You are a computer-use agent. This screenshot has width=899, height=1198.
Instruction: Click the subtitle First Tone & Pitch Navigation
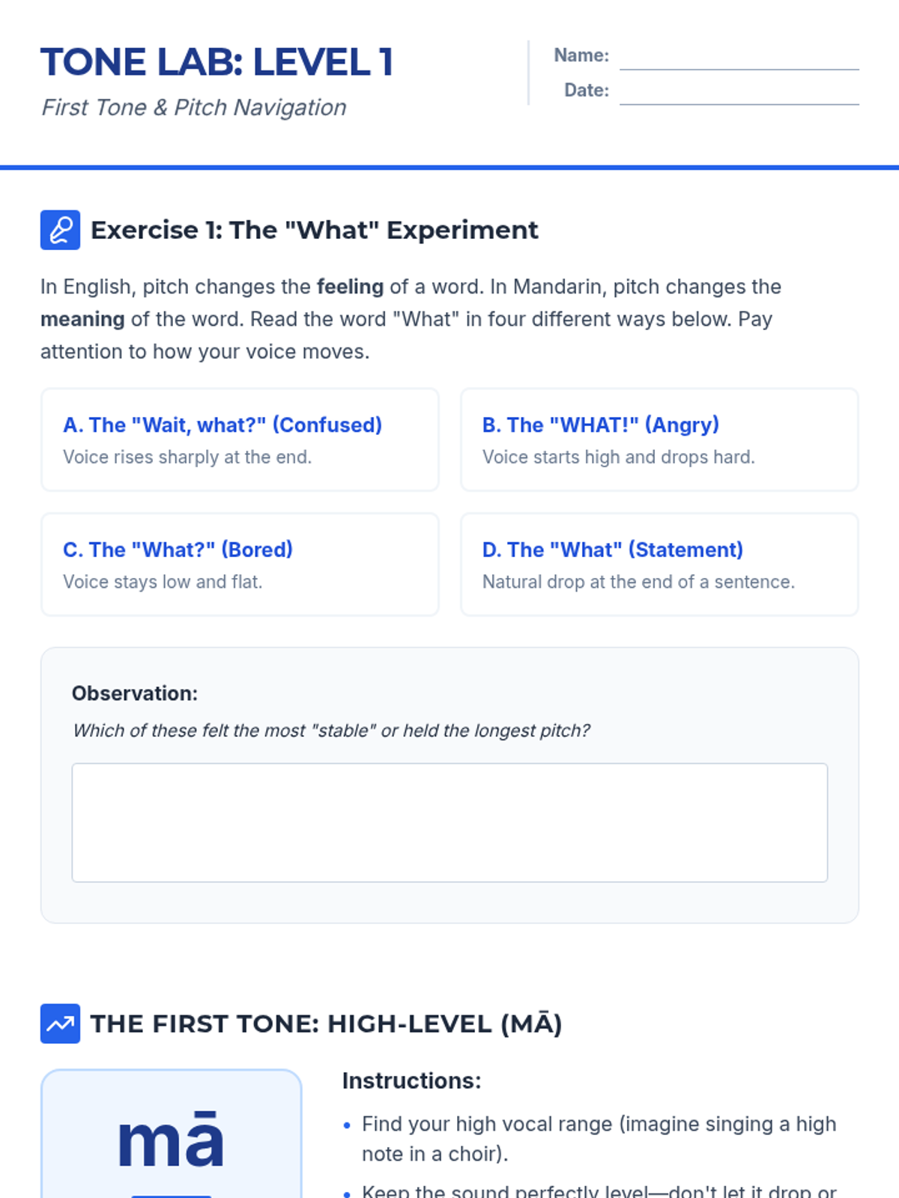coord(194,108)
